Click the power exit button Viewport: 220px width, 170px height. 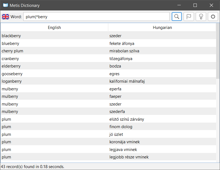pyautogui.click(x=213, y=17)
